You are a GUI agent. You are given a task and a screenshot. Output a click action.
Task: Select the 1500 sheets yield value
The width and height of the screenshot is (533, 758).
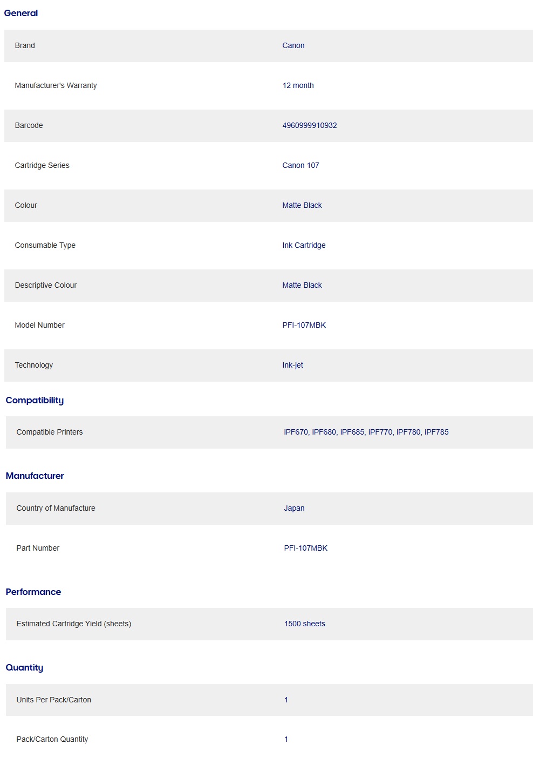pos(304,624)
